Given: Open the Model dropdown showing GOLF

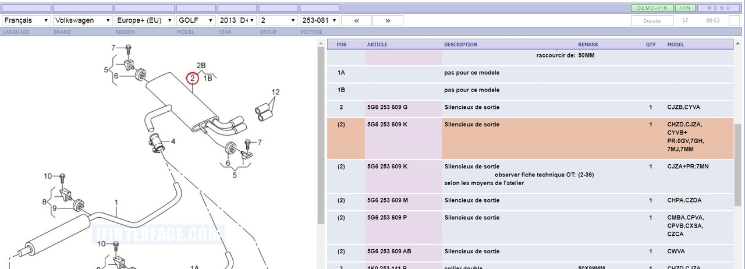Looking at the screenshot, I should 196,20.
